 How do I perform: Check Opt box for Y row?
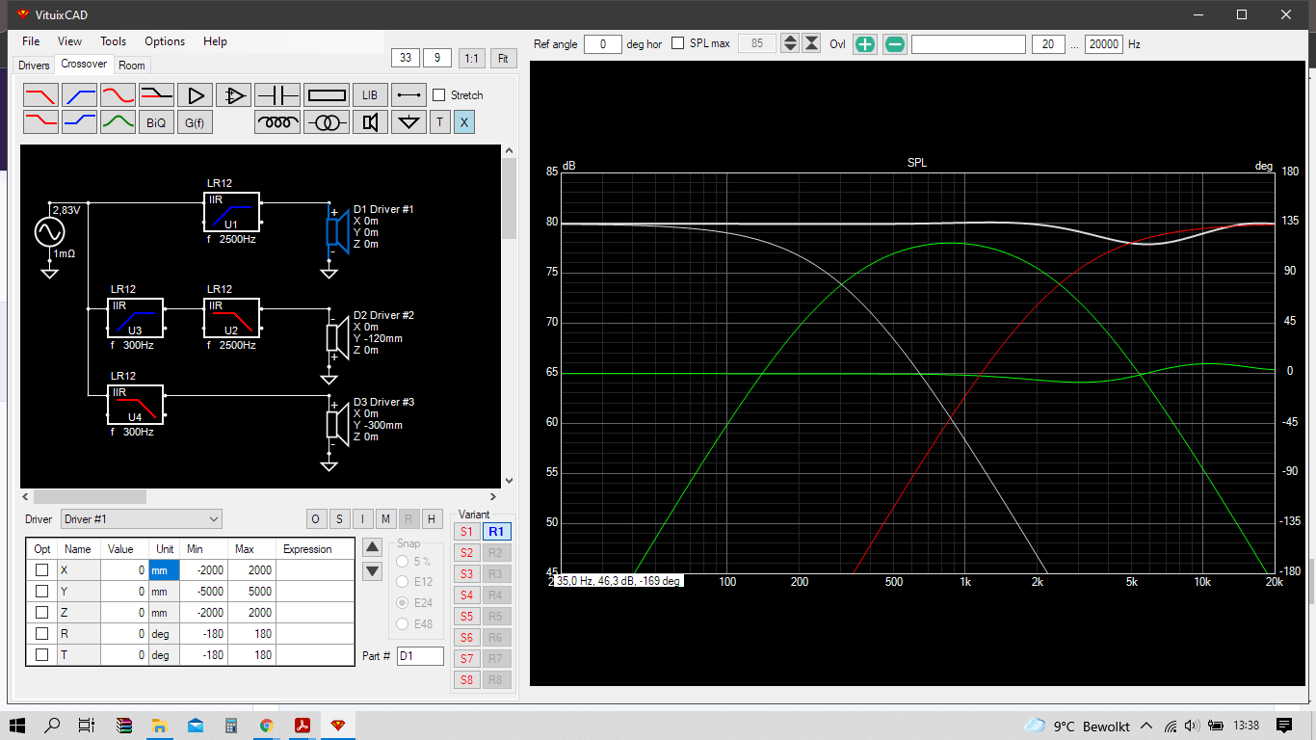click(41, 591)
